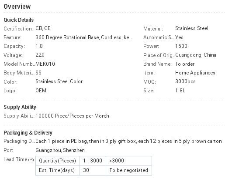Click the Packaging & Delivery heading
Image resolution: width=225 pixels, height=179 pixels.
28,133
